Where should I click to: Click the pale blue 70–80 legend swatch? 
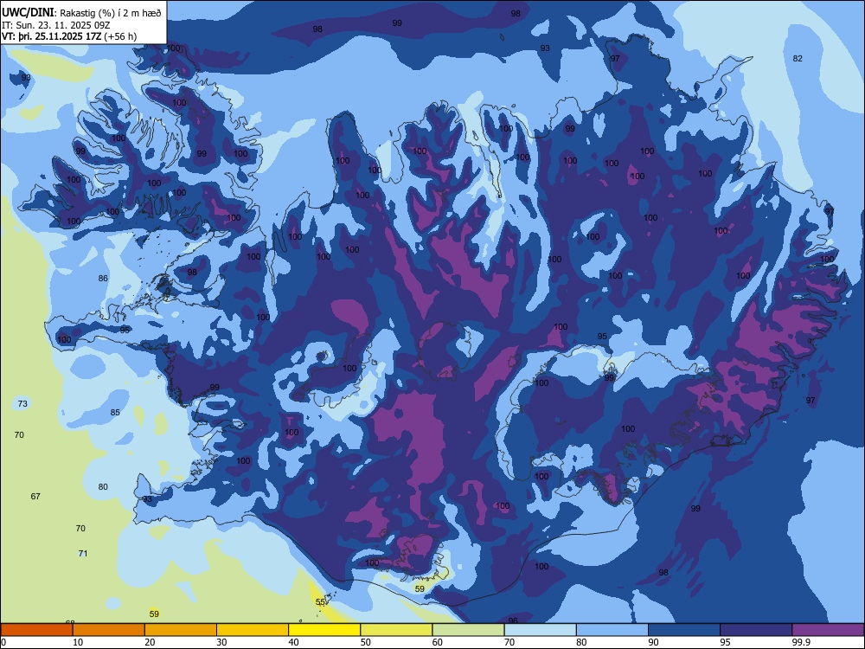pos(540,630)
